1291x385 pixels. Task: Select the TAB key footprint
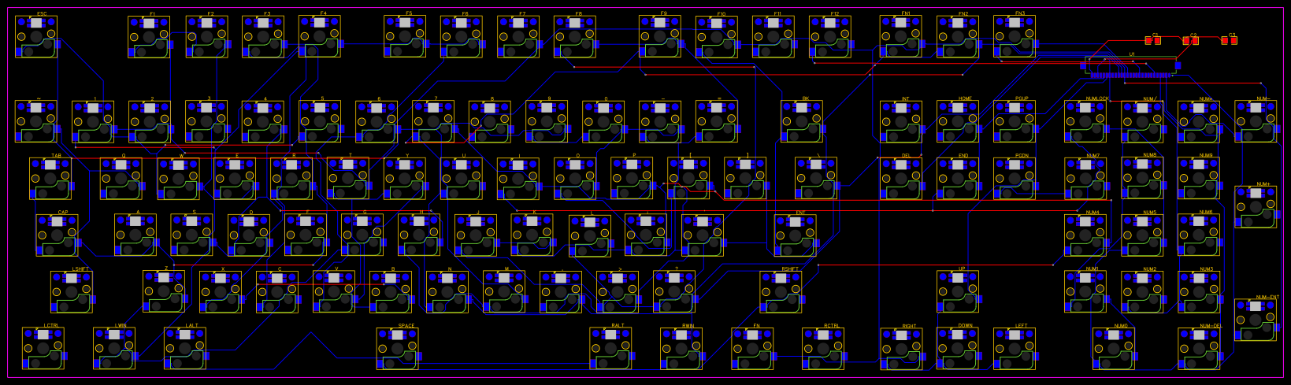point(50,179)
